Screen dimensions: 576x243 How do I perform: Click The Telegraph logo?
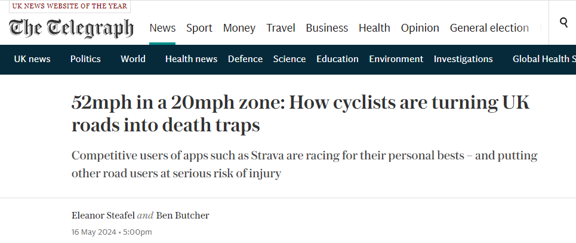pyautogui.click(x=71, y=28)
